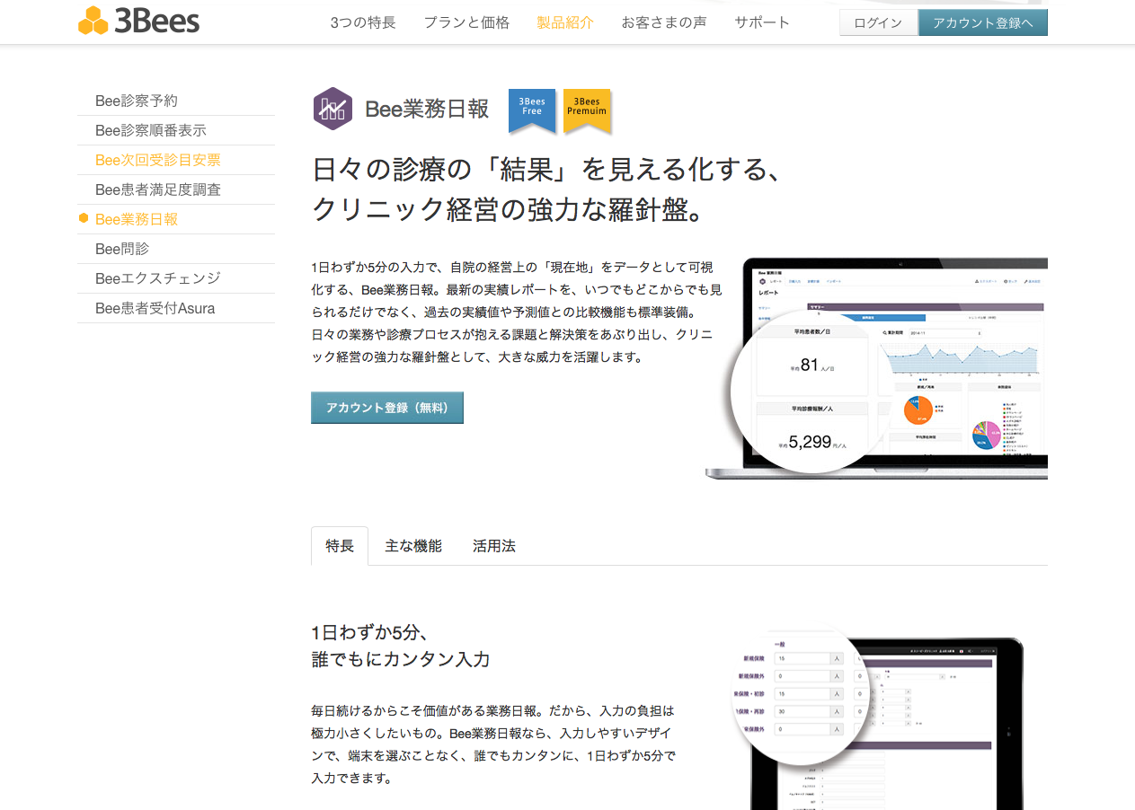Open プランと価格 in the top navigation
The width and height of the screenshot is (1135, 810).
(466, 22)
